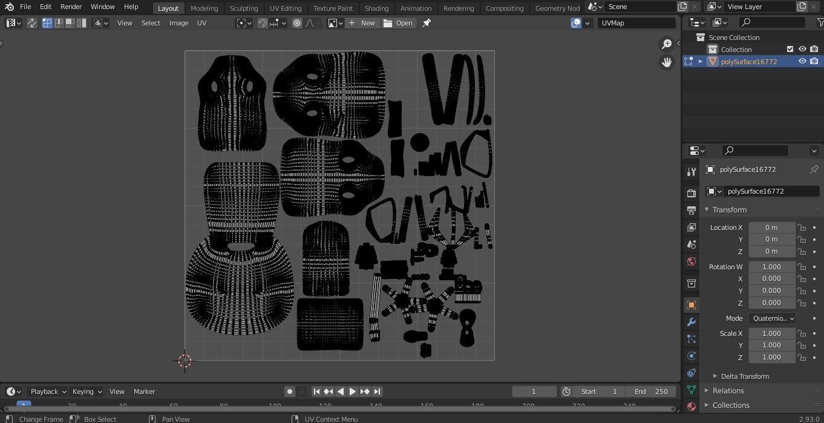824x423 pixels.
Task: Open image browse dropdown
Action: (335, 23)
